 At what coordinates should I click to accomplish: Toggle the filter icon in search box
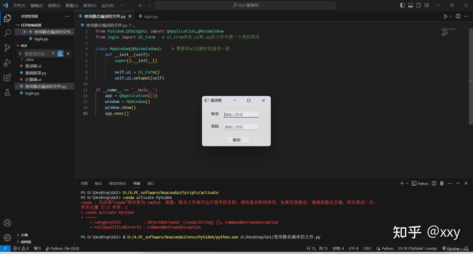(x=53, y=54)
